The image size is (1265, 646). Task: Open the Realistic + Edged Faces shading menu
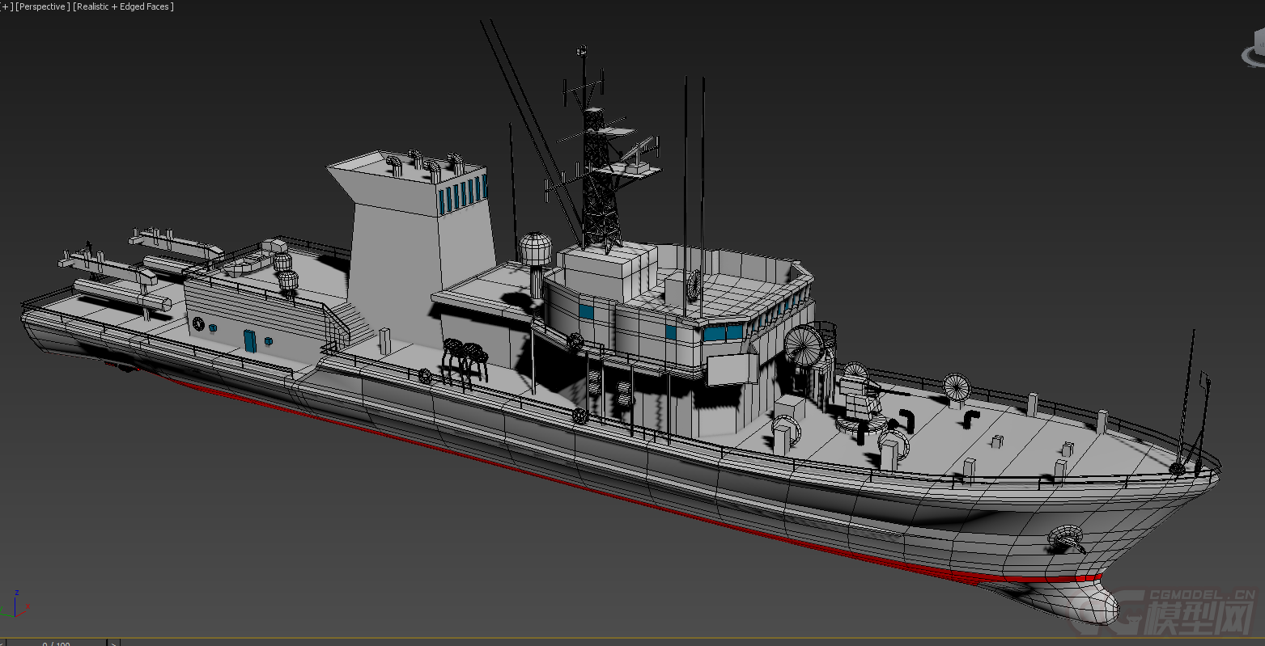point(123,6)
